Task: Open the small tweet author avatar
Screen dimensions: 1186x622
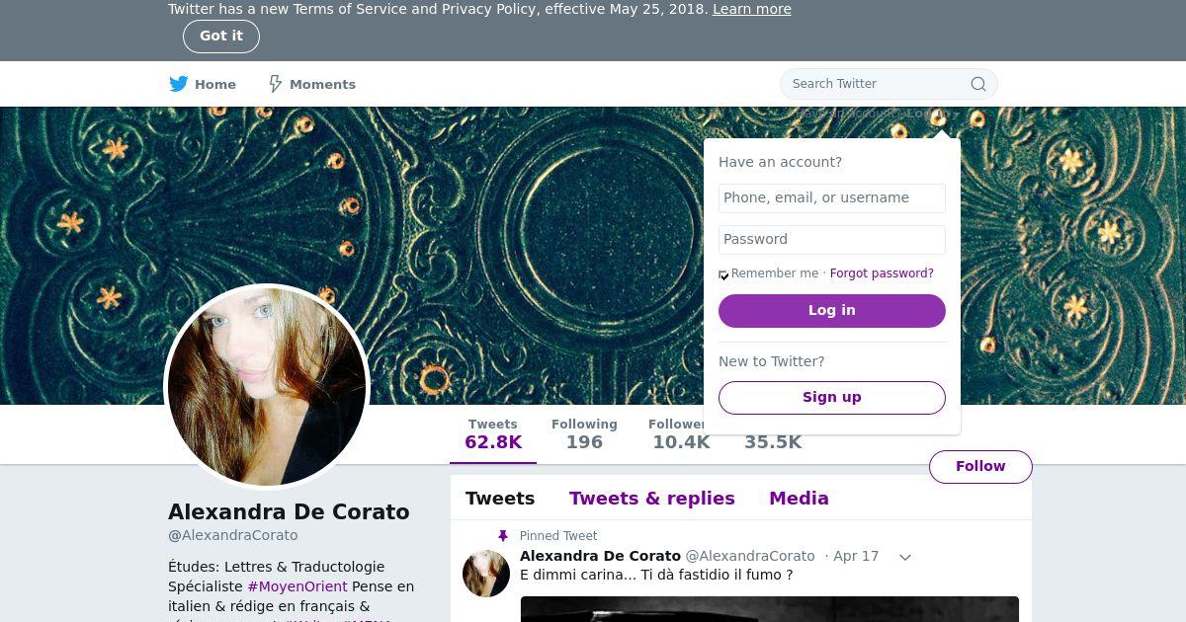Action: 486,573
